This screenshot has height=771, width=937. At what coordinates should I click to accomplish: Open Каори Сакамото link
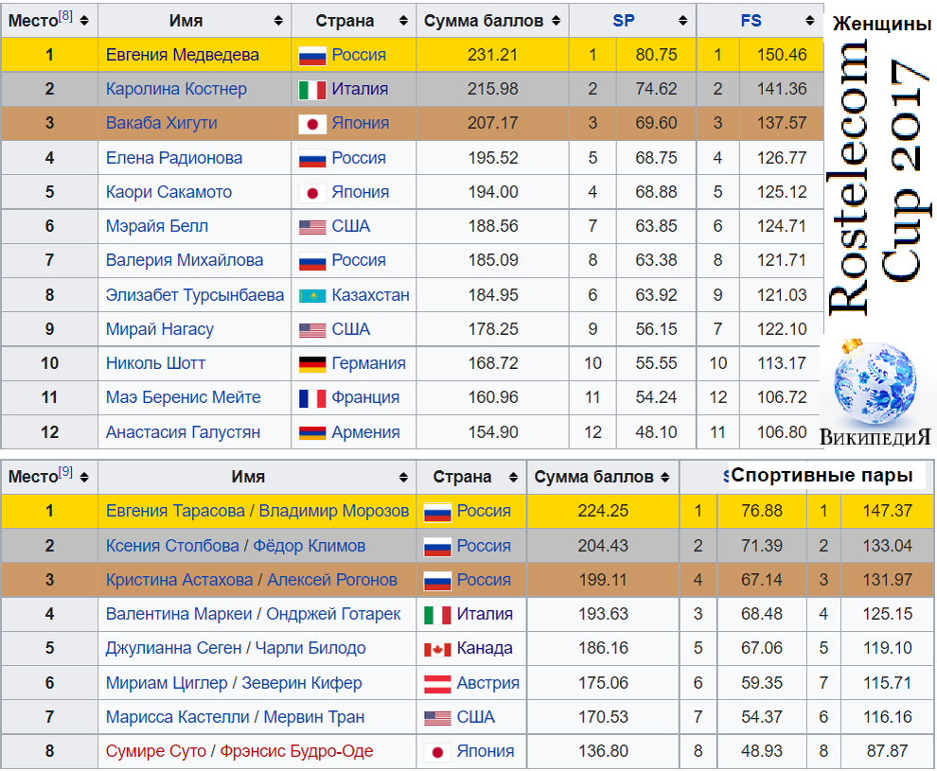168,192
